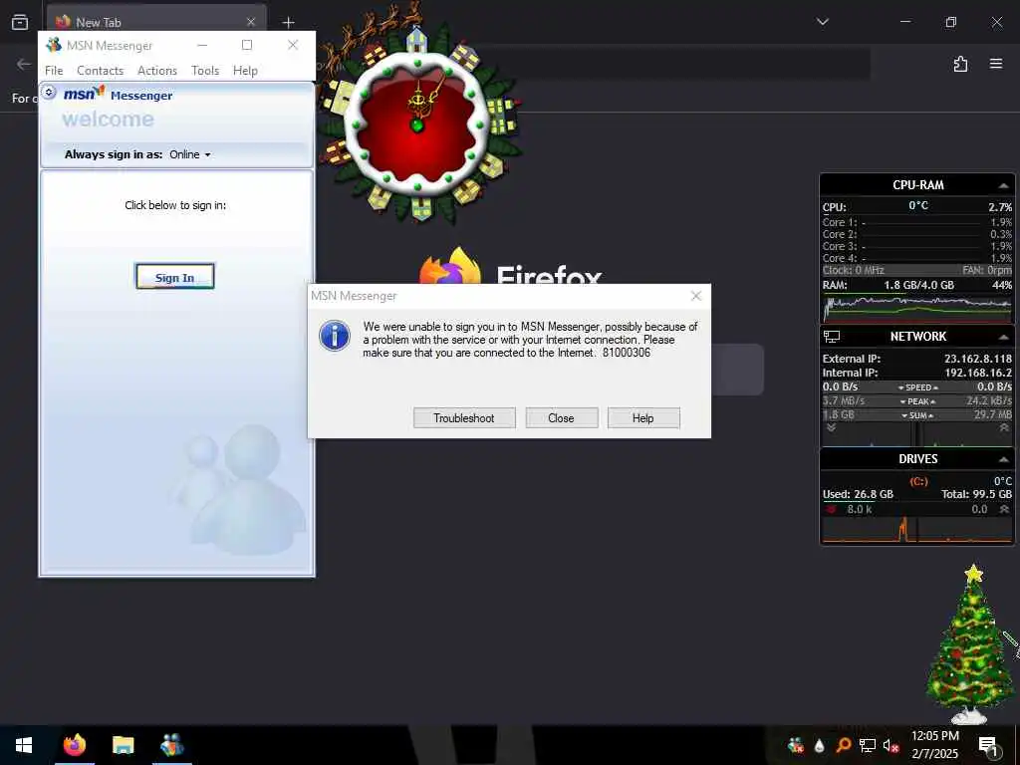The height and width of the screenshot is (765, 1020).
Task: Collapse the NETWORK gadget panel
Action: click(x=1003, y=337)
